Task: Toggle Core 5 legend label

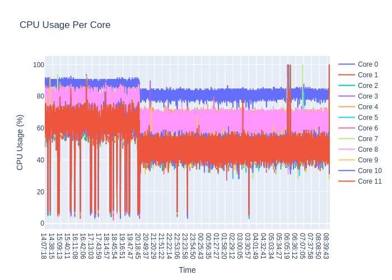Action: click(x=366, y=118)
